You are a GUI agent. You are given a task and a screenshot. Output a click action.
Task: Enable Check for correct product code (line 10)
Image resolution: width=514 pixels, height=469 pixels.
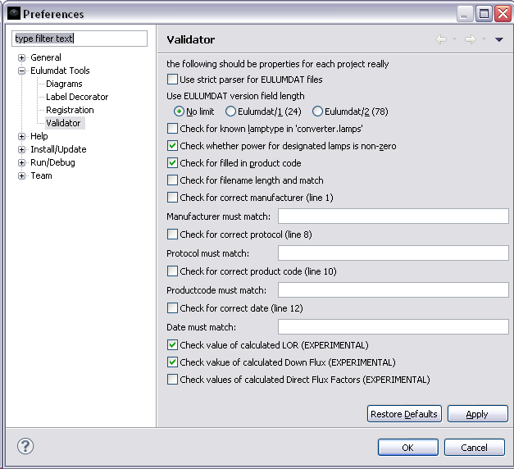172,271
